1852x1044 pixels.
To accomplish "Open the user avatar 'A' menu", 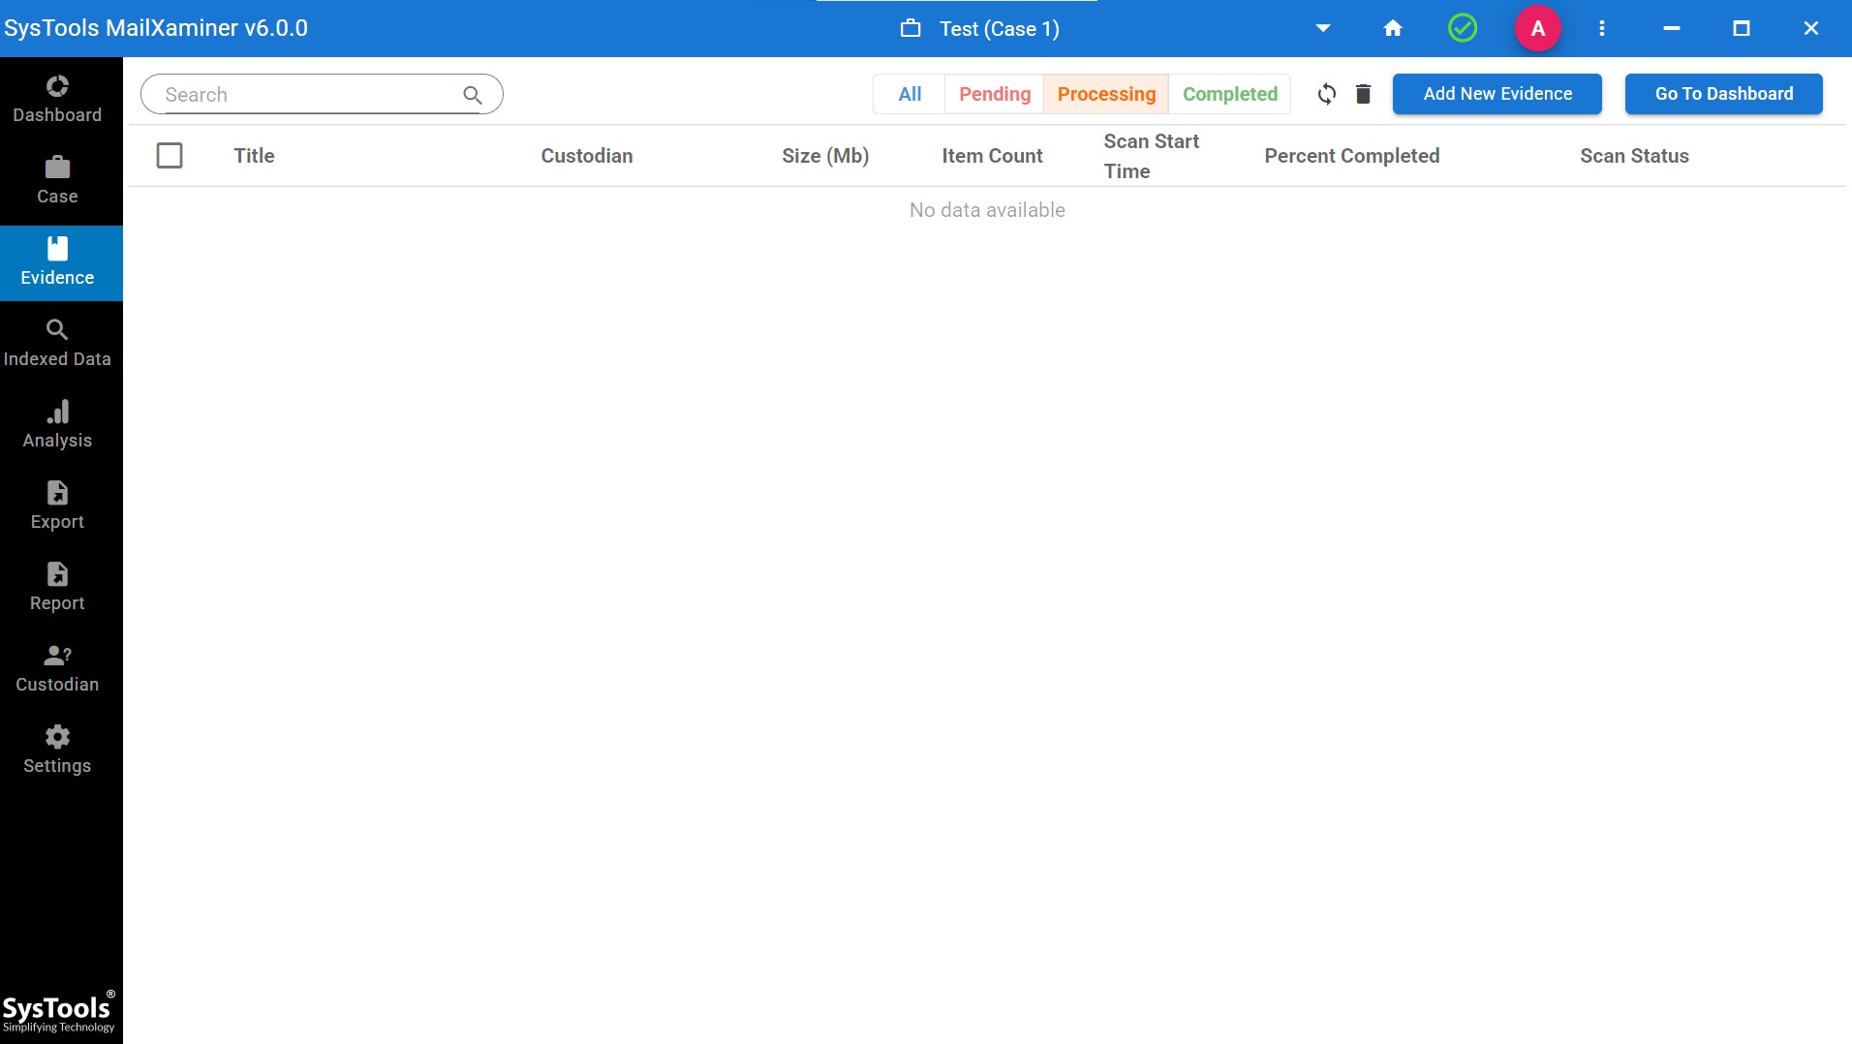I will point(1538,29).
